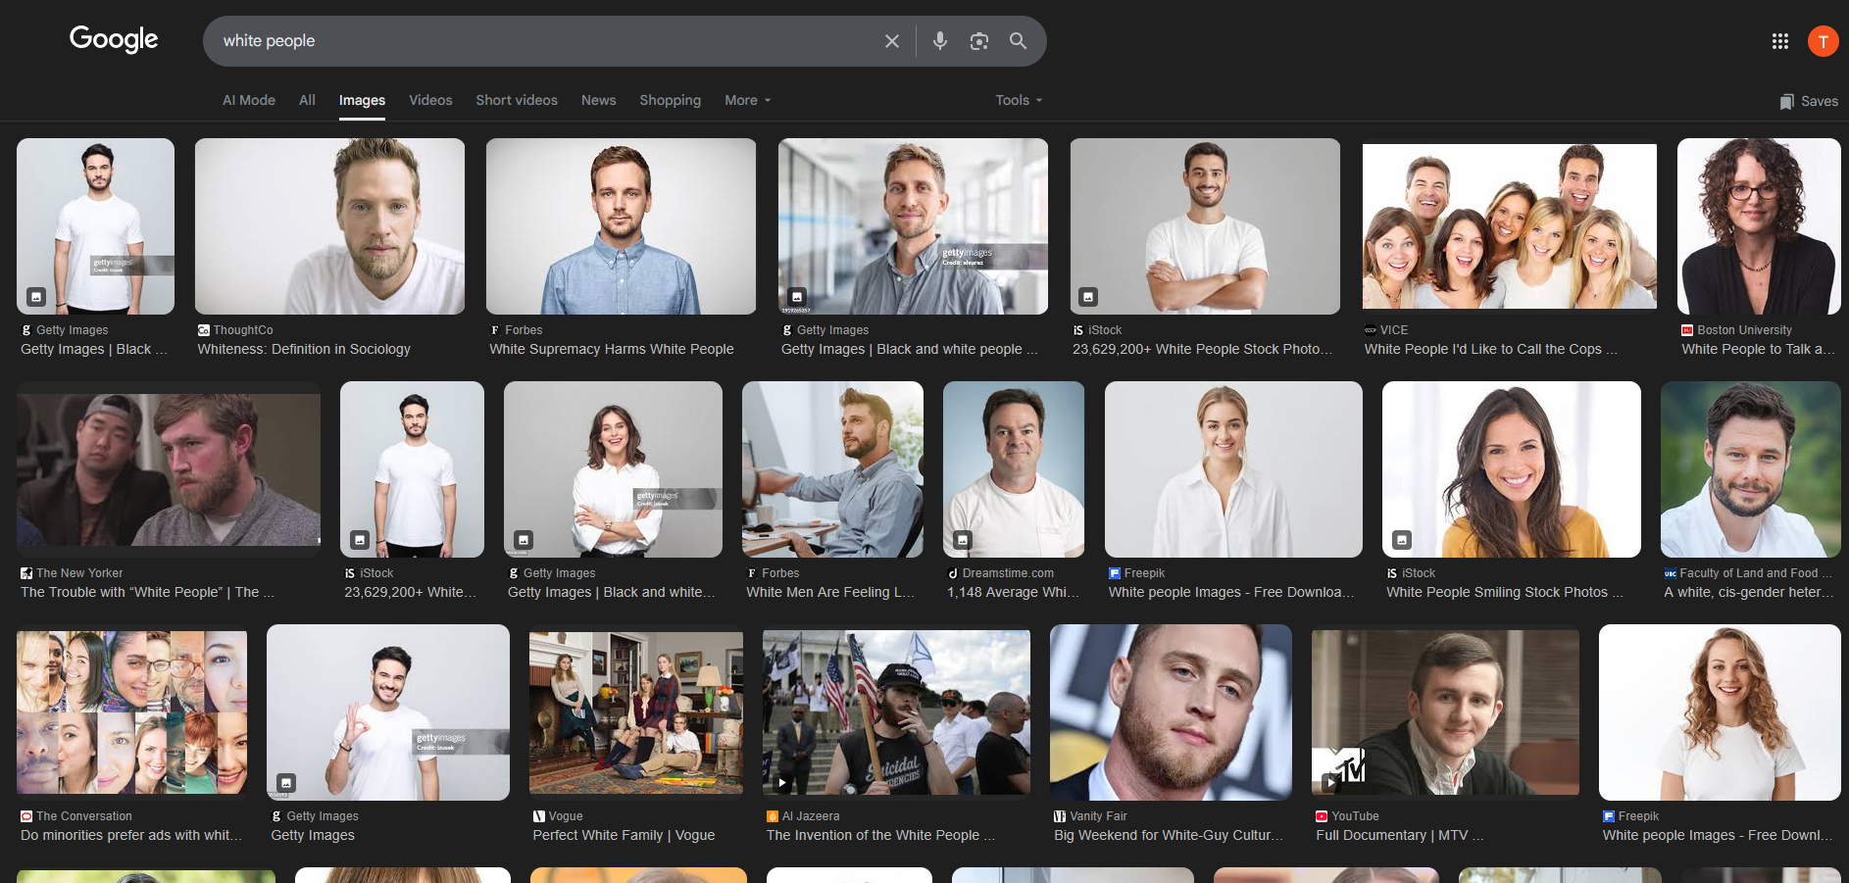Viewport: 1849px width, 883px height.
Task: Expand the More search categories dropdown
Action: pyautogui.click(x=748, y=100)
